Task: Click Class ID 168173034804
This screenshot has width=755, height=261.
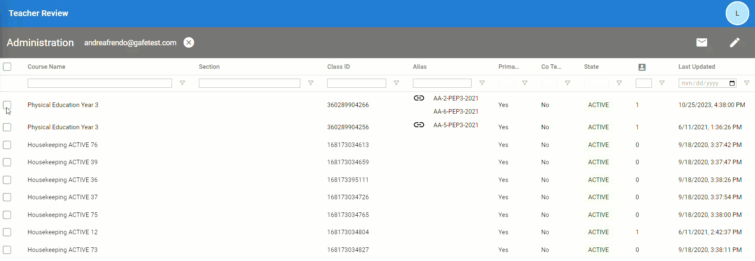Action: tap(348, 232)
